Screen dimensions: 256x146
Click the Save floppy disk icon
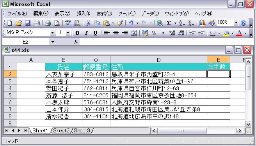tap(28, 23)
